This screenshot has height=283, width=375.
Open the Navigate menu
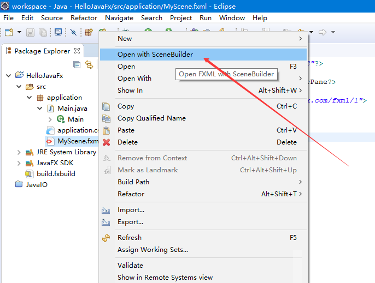point(119,18)
